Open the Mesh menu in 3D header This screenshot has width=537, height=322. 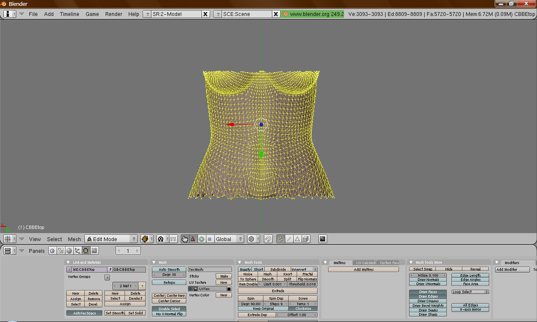(x=74, y=239)
